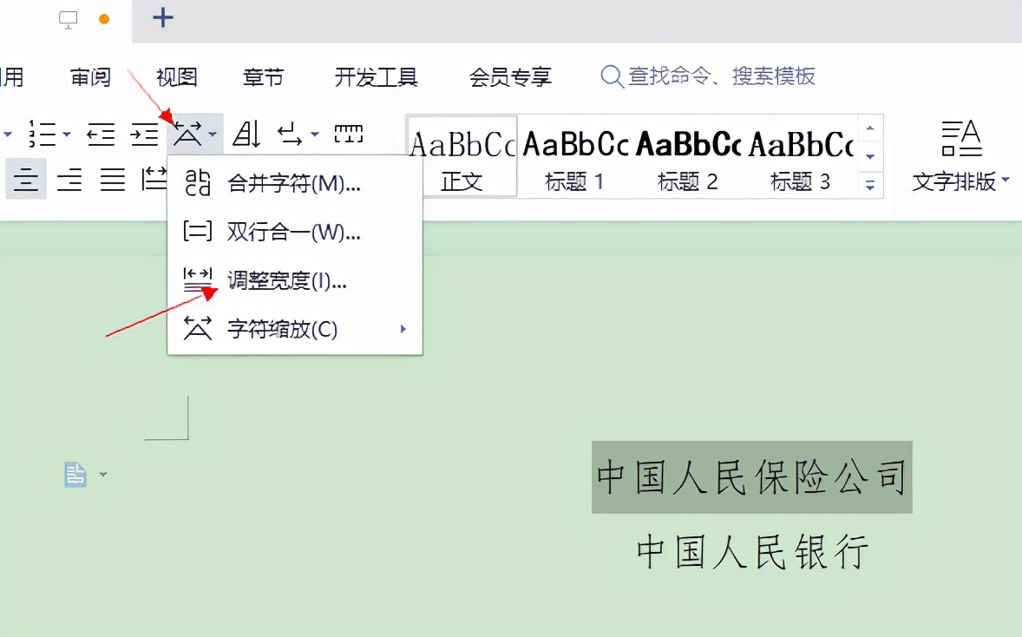Expand the document icon dropdown arrow
The image size is (1022, 637).
103,475
